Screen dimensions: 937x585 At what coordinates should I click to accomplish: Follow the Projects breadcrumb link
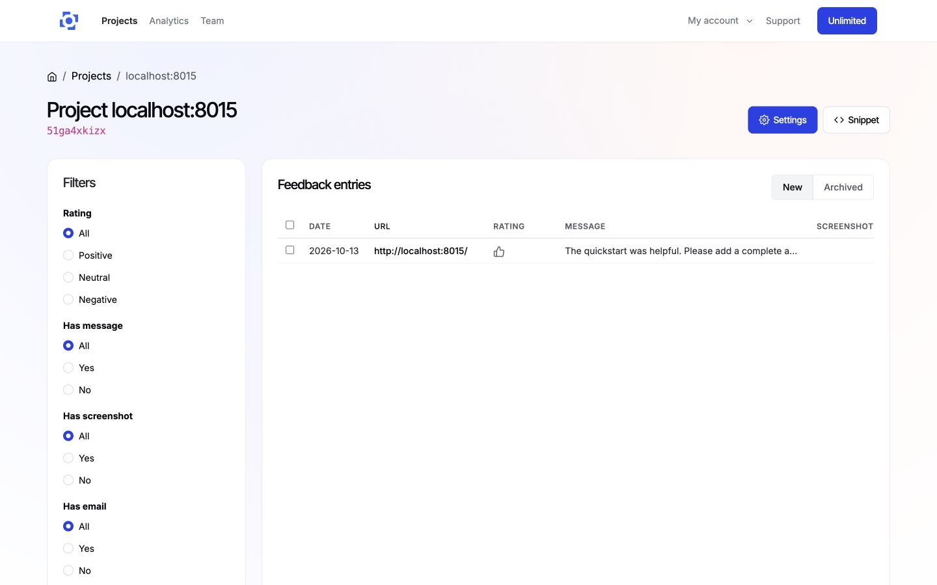[91, 76]
